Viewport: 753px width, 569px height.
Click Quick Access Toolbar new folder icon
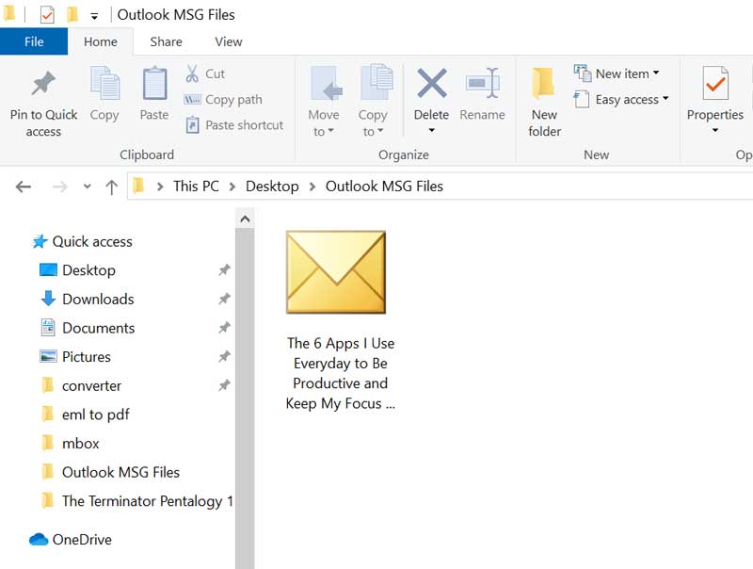pos(72,15)
